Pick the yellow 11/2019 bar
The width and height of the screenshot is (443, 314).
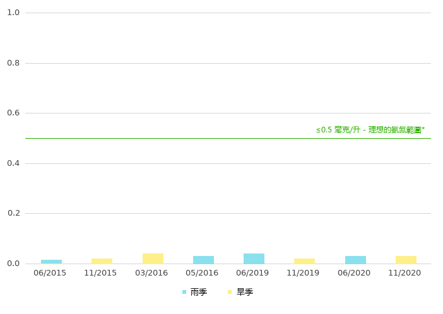(x=304, y=261)
